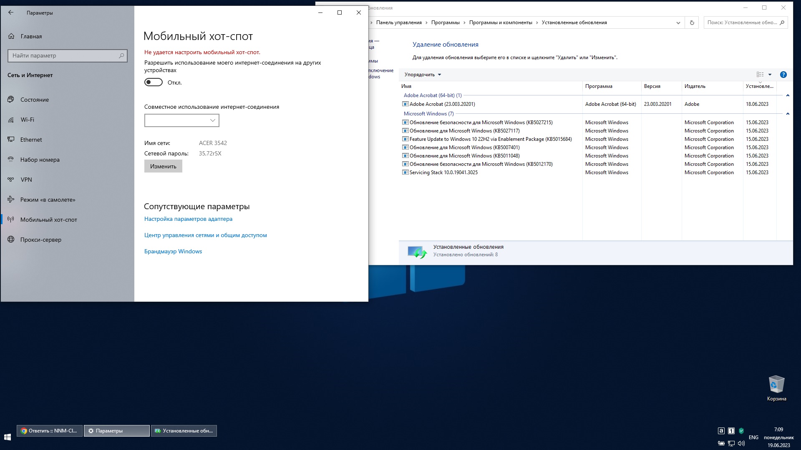This screenshot has width=801, height=450.
Task: Click the refresh button in address bar
Action: (x=692, y=22)
